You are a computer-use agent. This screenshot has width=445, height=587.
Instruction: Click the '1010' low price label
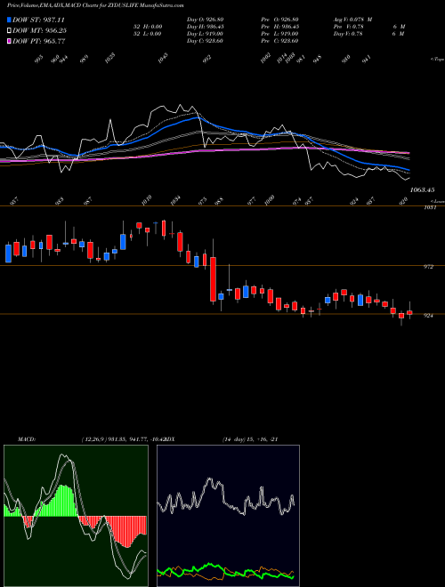click(147, 199)
